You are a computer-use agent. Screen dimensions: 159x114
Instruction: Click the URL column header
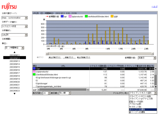(63, 66)
